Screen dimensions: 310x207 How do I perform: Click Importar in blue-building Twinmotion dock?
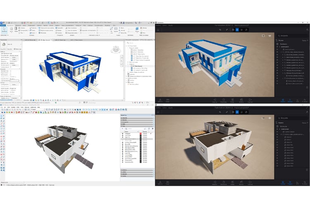pyautogui.click(x=215, y=101)
